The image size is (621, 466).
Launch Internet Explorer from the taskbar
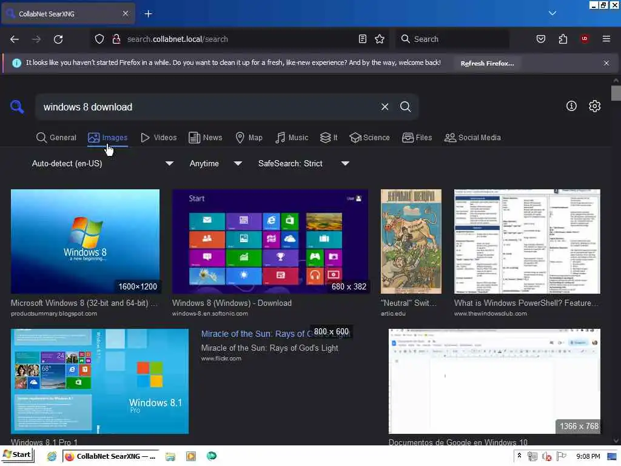[52, 456]
